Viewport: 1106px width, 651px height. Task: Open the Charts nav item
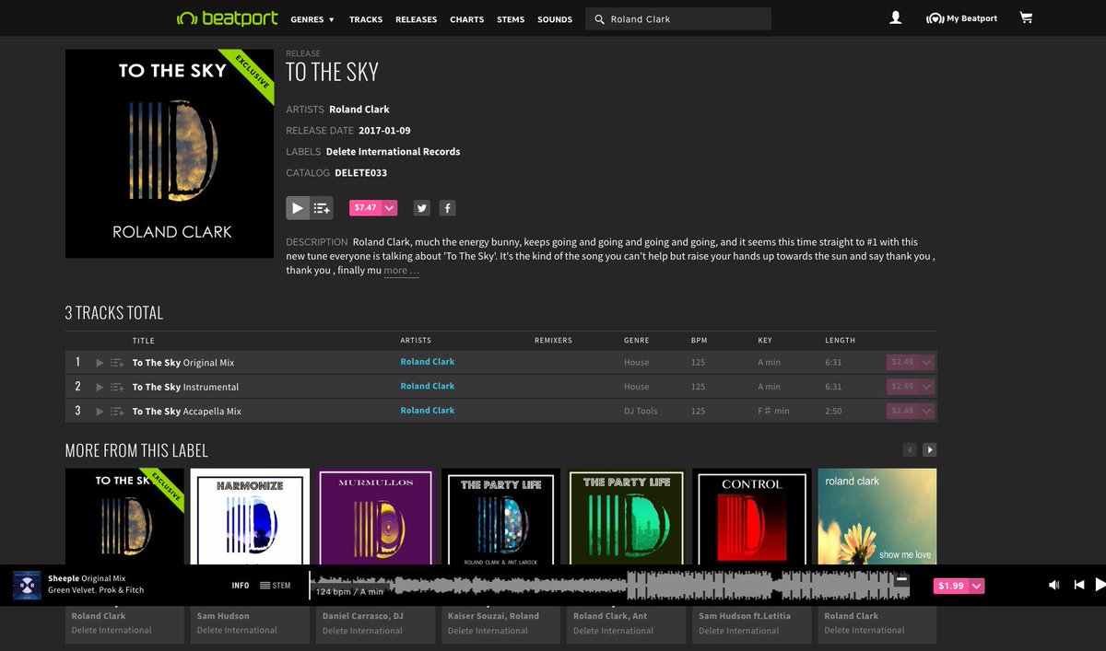(x=467, y=19)
